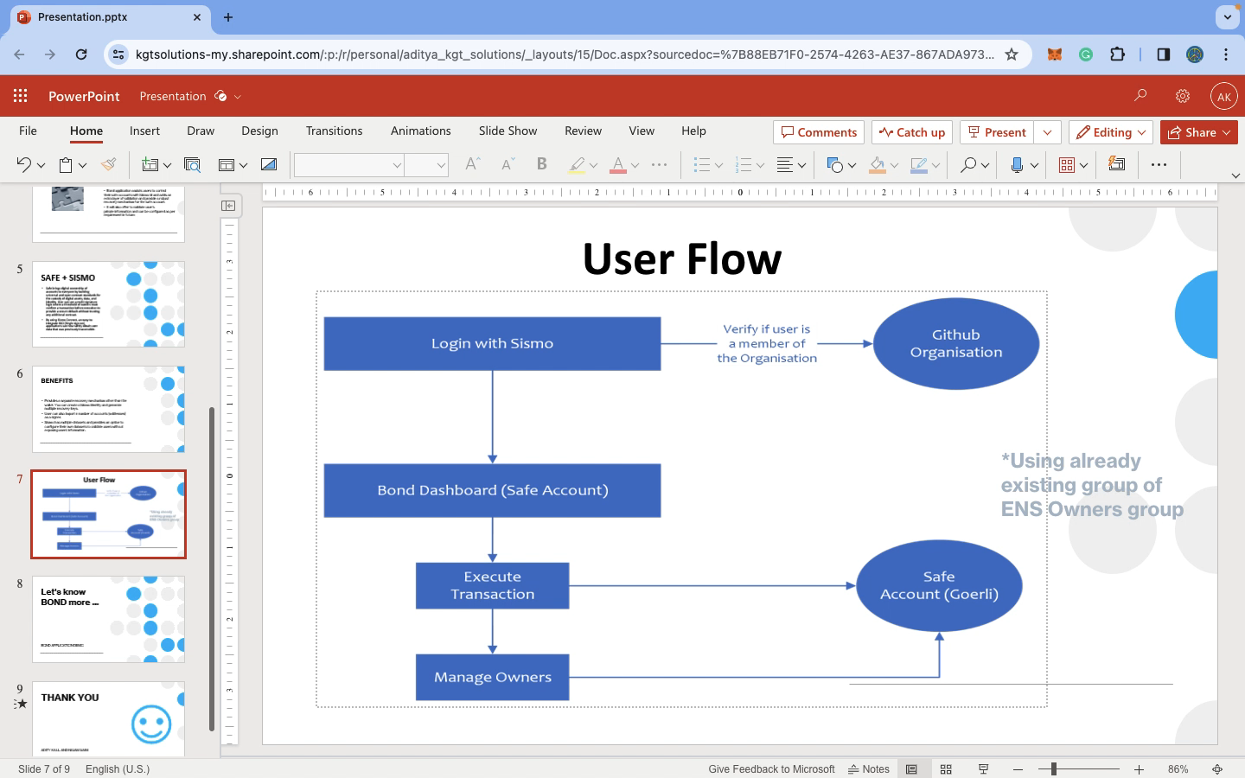1245x778 pixels.
Task: Open the Slide Show tab
Action: click(508, 131)
